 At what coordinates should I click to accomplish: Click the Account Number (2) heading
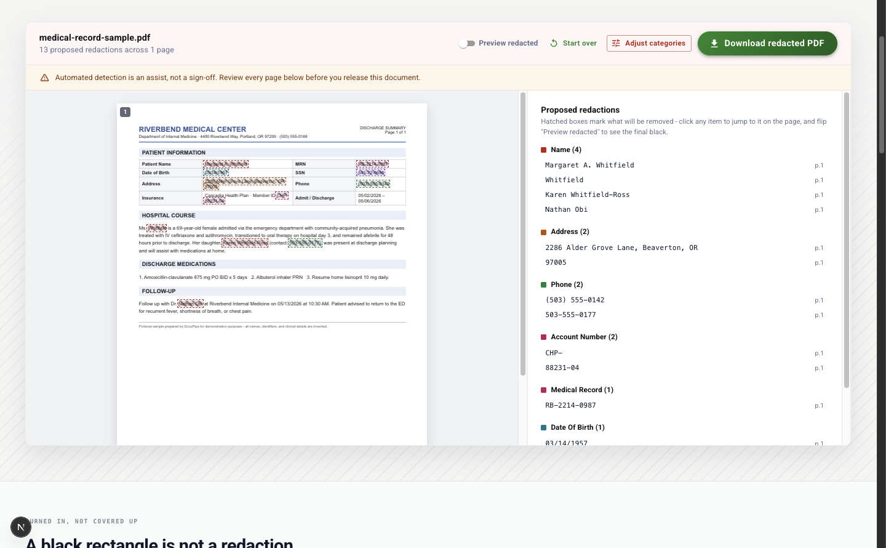point(584,337)
